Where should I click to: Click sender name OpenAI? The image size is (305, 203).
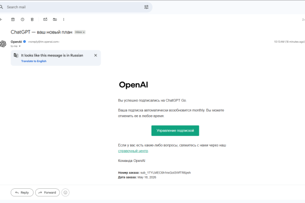click(x=16, y=42)
